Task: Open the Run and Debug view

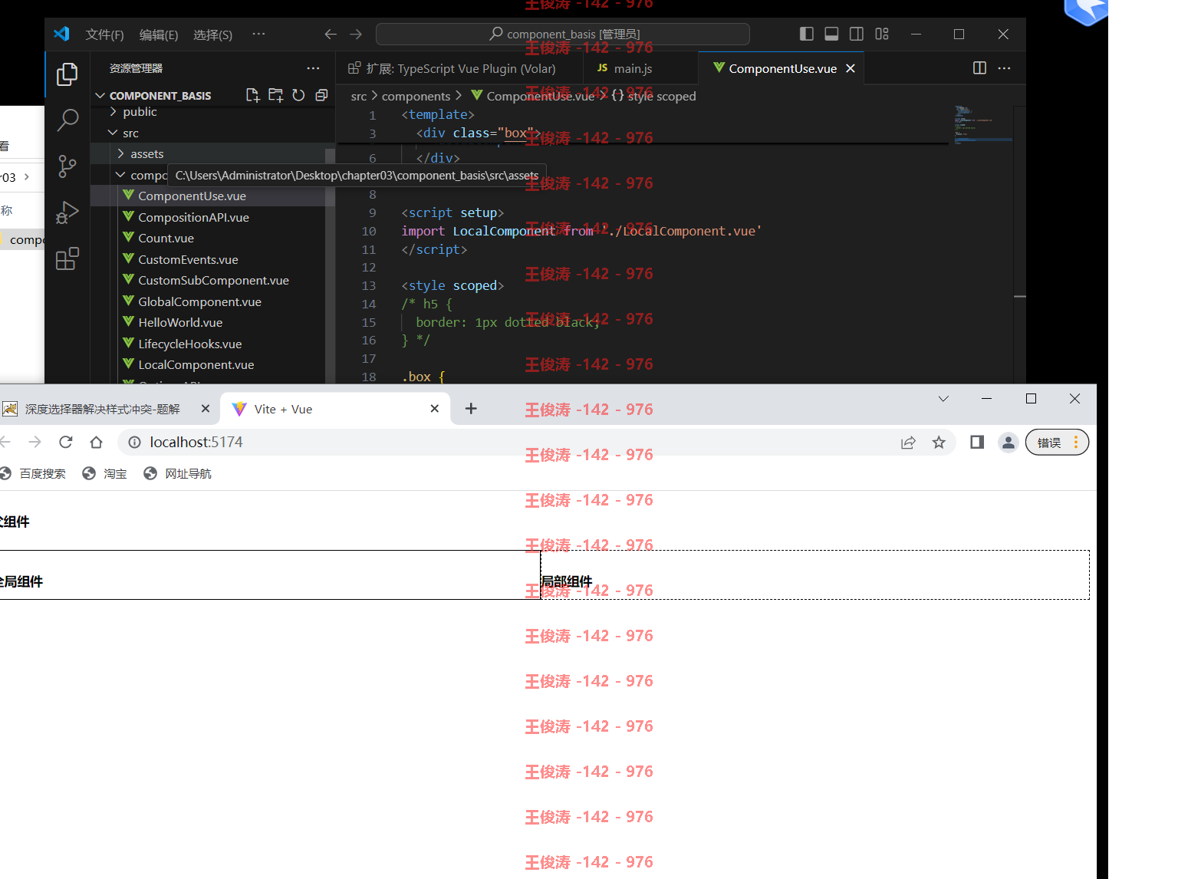Action: point(67,212)
